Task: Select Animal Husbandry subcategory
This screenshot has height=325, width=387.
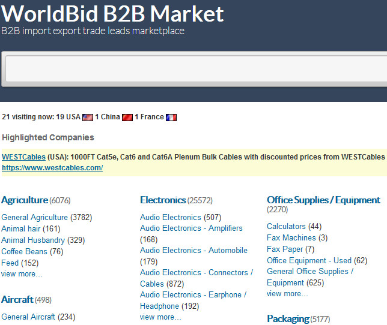Action: point(33,240)
